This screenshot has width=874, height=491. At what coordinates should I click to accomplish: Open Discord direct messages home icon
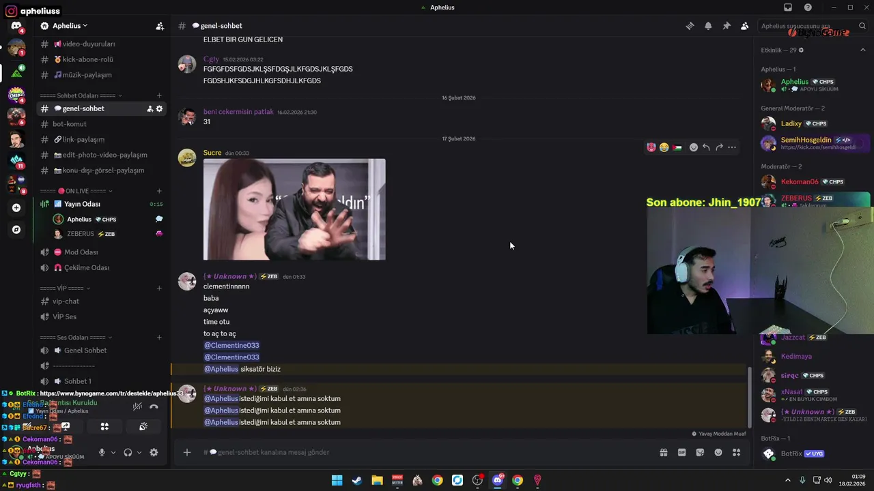coord(16,26)
